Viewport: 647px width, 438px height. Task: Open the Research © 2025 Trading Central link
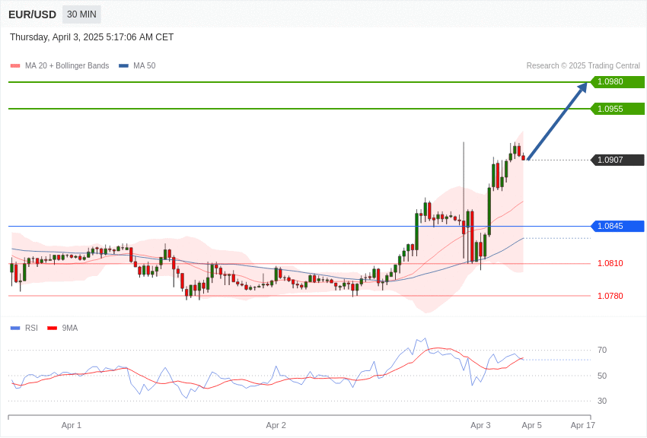[x=583, y=66]
